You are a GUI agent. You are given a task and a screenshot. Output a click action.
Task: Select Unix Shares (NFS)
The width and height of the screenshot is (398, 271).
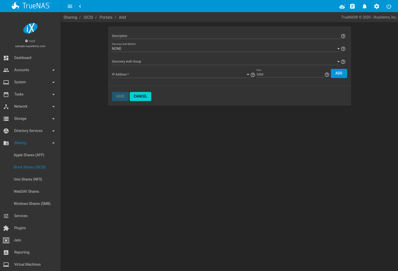point(28,179)
